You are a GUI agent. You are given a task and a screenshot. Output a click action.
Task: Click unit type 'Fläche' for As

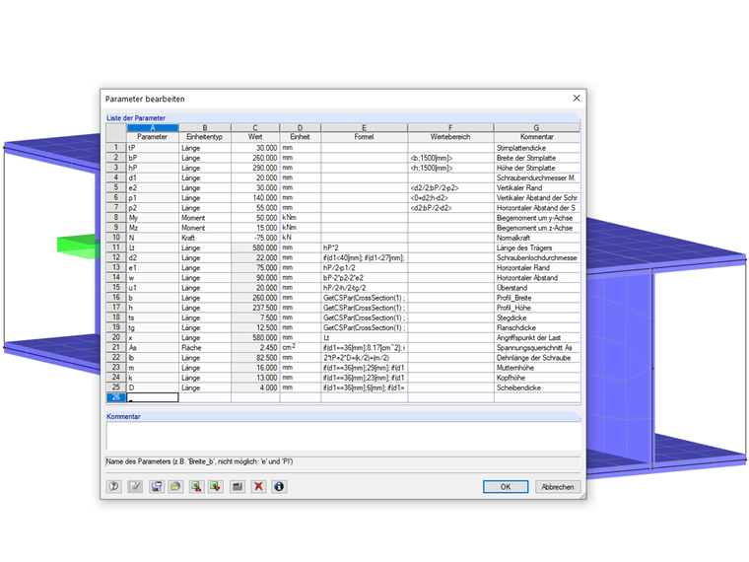(205, 347)
